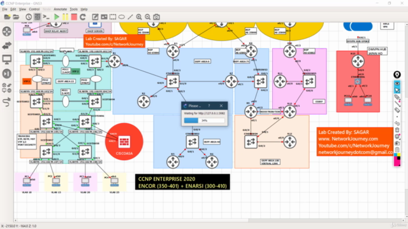Screen dimensions: 408x229
Task: Click the Zoom out magnifier
Action: pyautogui.click(x=147, y=17)
